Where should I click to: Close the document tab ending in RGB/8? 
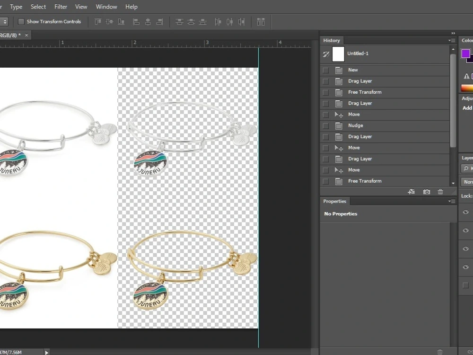(x=26, y=35)
